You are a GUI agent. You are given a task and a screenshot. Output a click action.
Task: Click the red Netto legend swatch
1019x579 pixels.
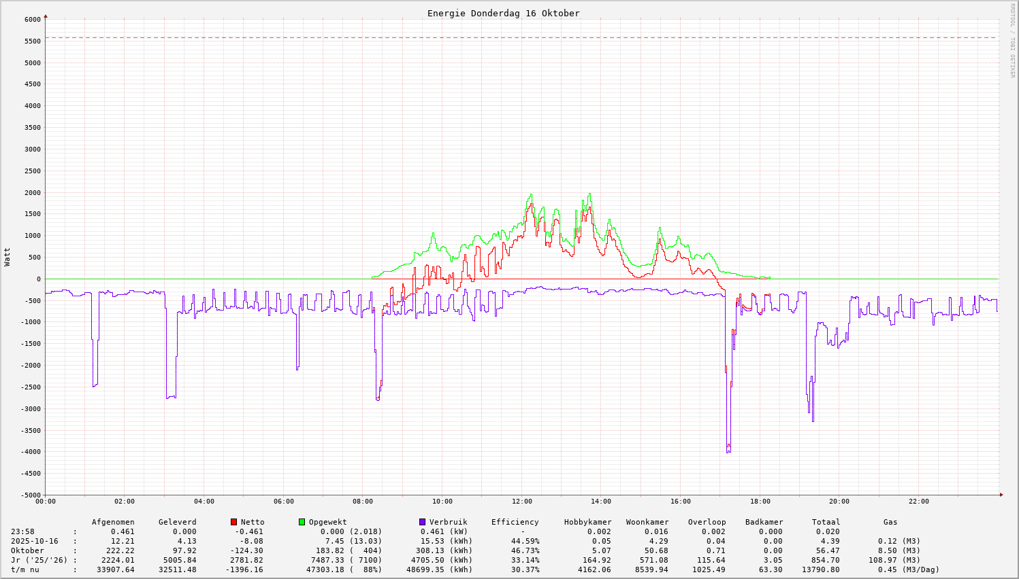(x=233, y=522)
